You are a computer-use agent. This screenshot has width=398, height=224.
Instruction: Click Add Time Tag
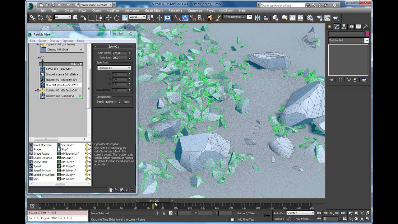(245, 219)
